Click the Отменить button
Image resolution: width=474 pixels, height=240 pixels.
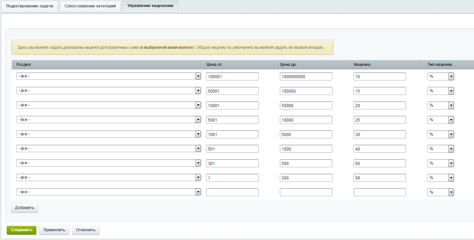pos(86,230)
